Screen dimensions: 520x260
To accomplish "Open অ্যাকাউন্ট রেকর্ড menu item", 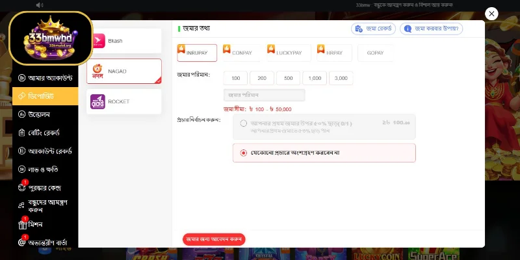I will tap(45, 151).
